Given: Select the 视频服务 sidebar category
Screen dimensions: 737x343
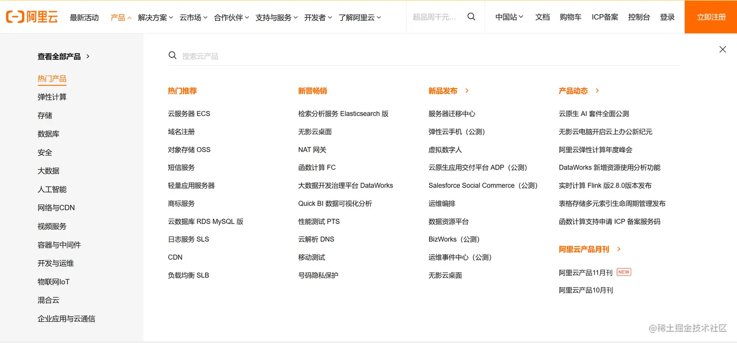Looking at the screenshot, I should pos(52,226).
